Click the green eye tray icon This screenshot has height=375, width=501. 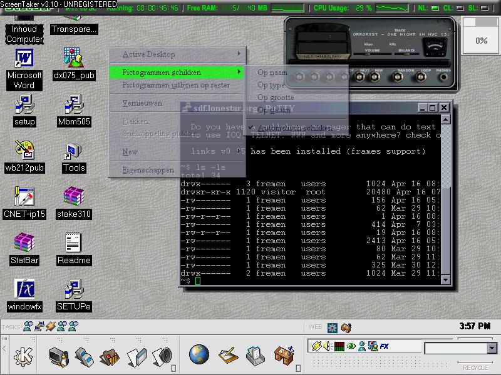click(351, 346)
